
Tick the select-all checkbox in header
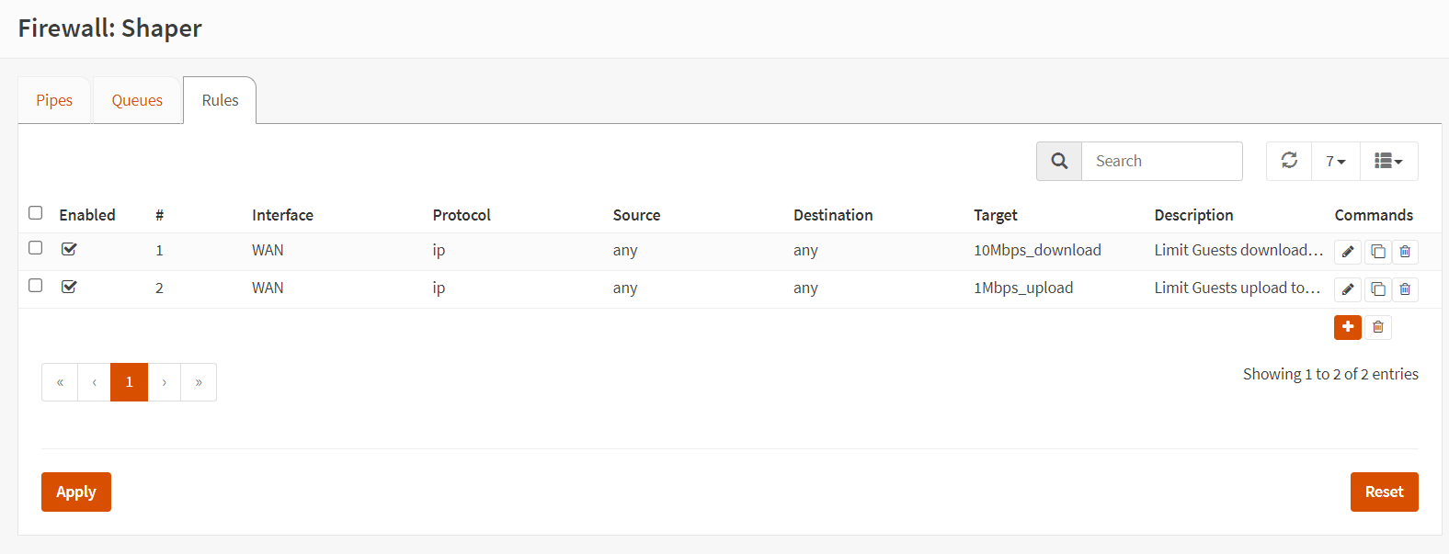click(x=36, y=213)
